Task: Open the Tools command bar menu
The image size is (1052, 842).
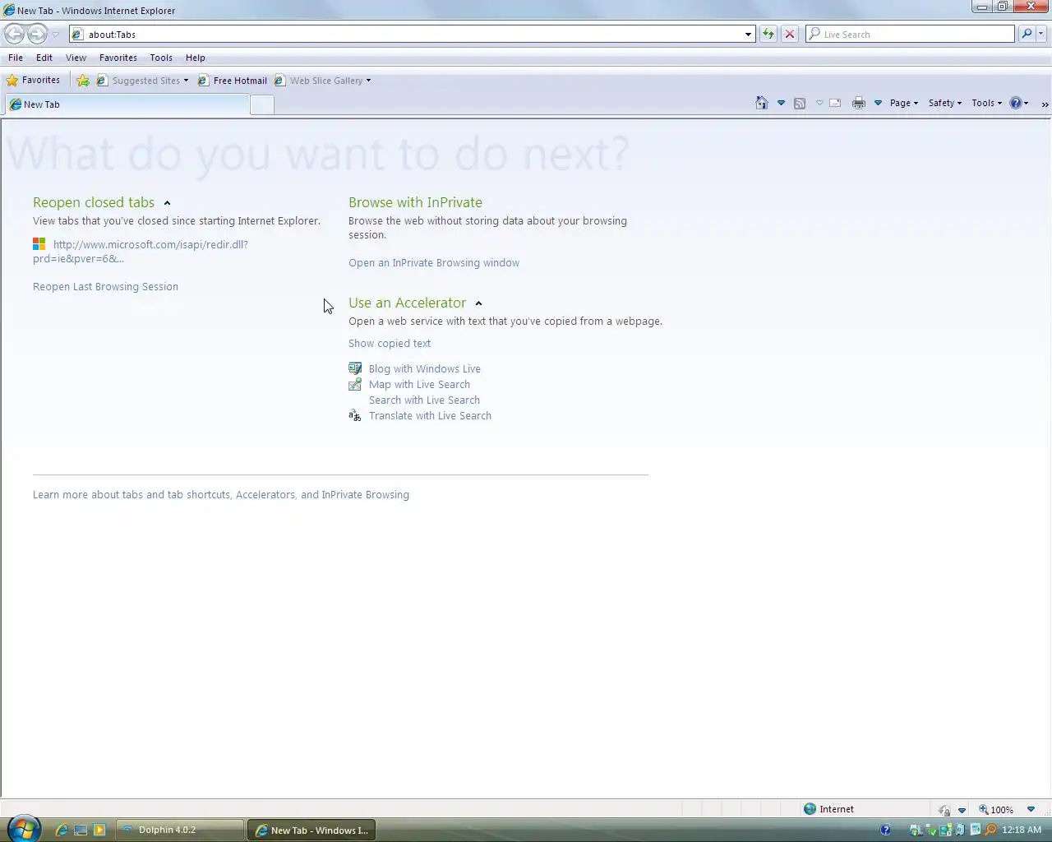Action: [987, 103]
